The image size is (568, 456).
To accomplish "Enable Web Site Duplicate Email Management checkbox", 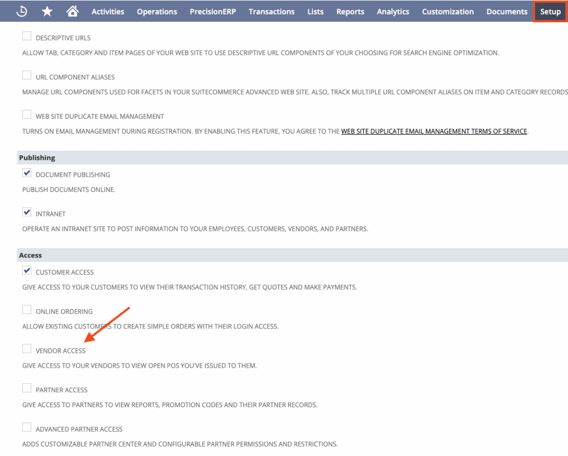I will [x=27, y=114].
